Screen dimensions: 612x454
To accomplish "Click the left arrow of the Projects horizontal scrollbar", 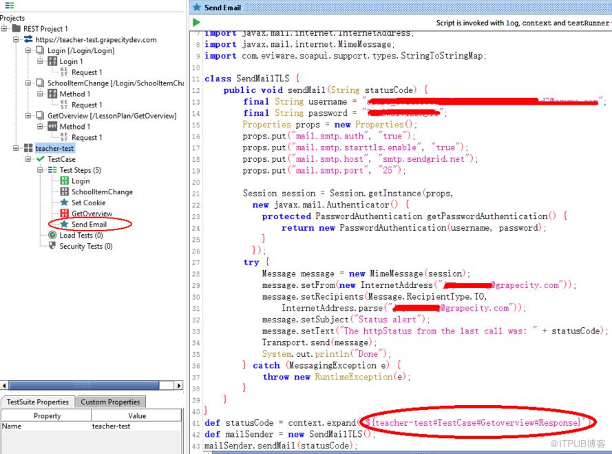I will (4, 386).
